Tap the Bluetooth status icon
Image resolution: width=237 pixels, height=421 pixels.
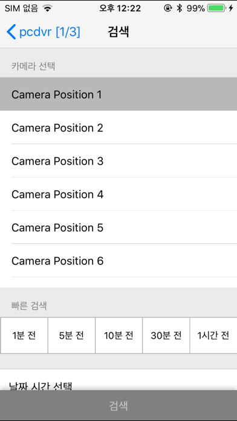179,8
